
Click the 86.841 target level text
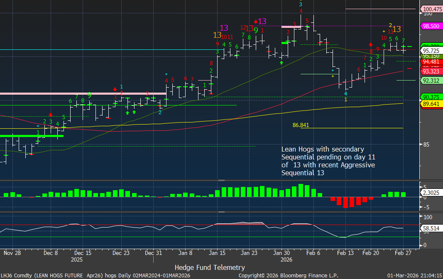point(301,125)
